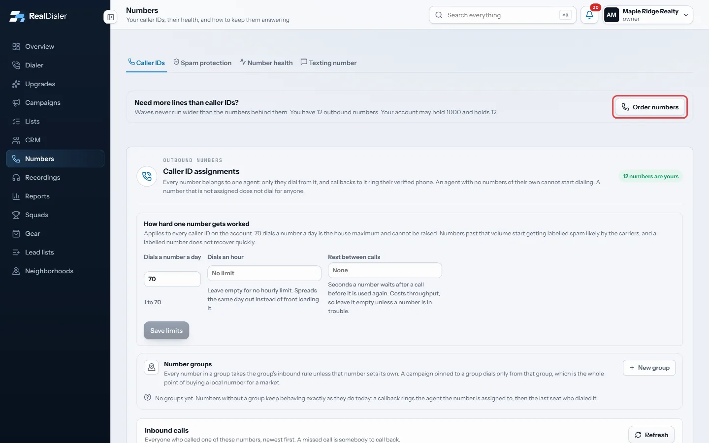
Task: Expand the Maple Ridge Realty account menu
Action: pos(648,15)
